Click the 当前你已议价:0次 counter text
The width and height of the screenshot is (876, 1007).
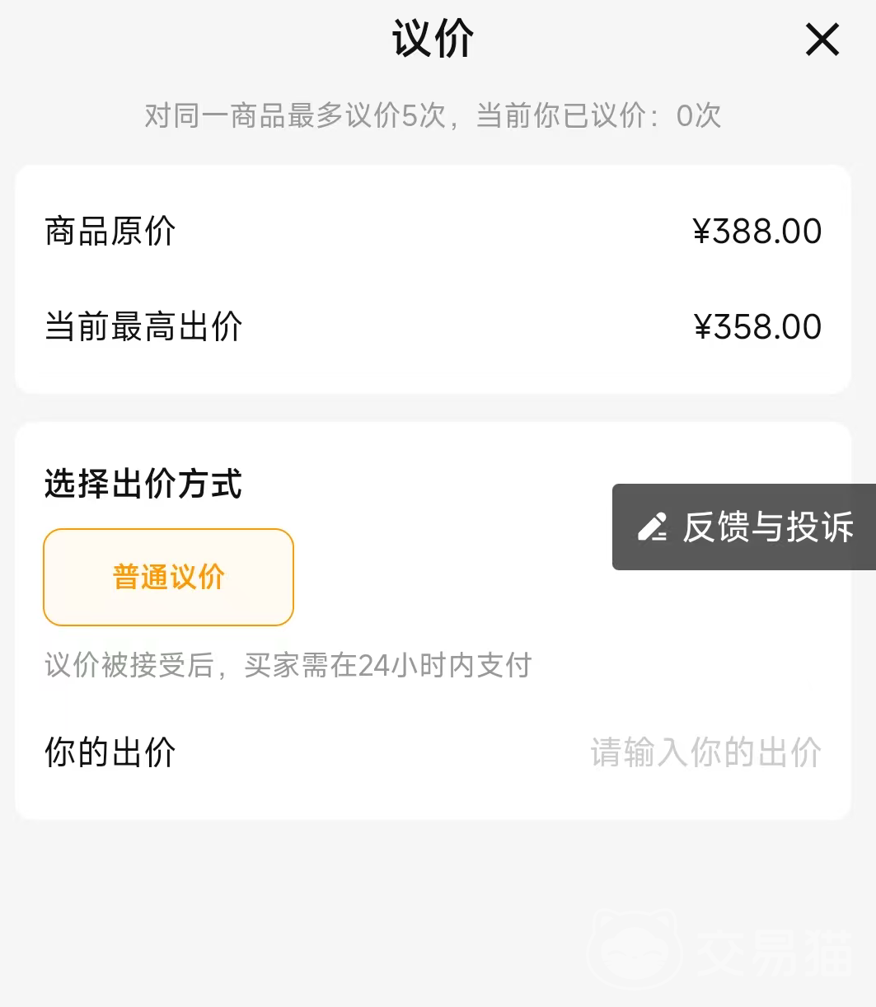[598, 115]
